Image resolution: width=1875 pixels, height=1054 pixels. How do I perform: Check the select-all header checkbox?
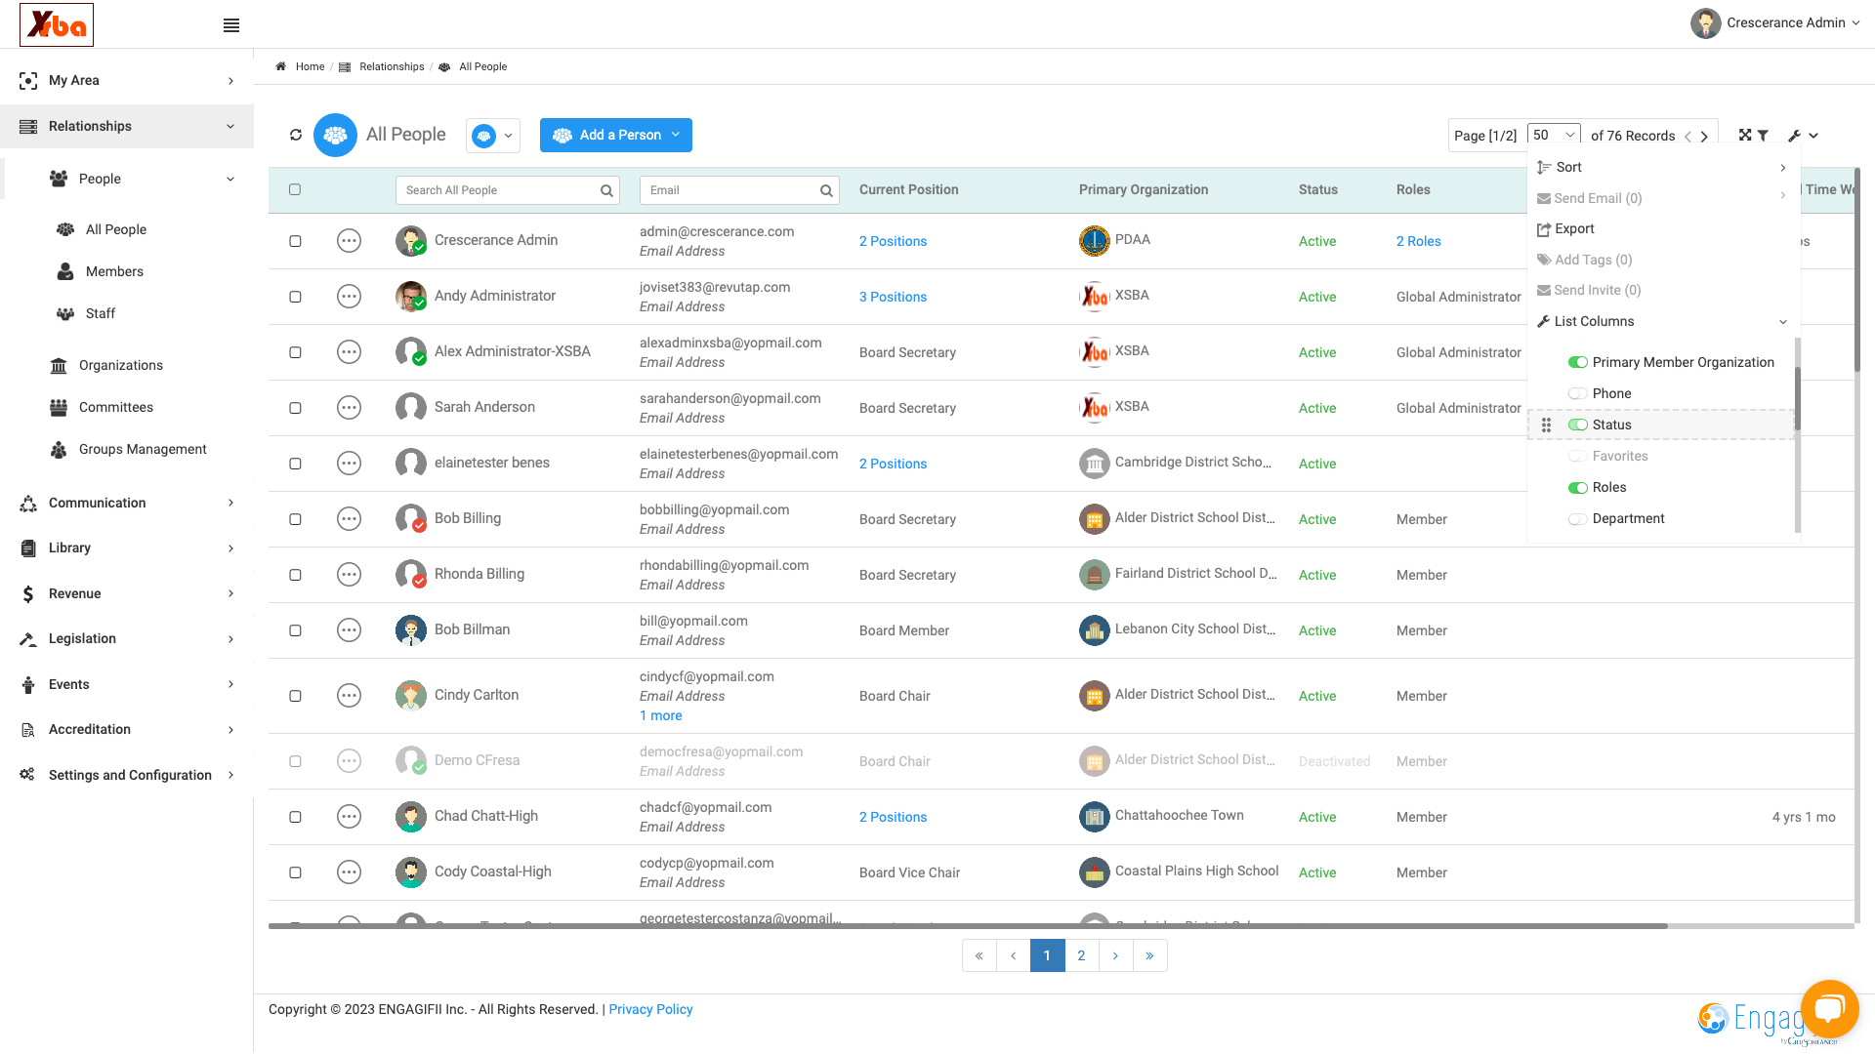click(x=295, y=189)
